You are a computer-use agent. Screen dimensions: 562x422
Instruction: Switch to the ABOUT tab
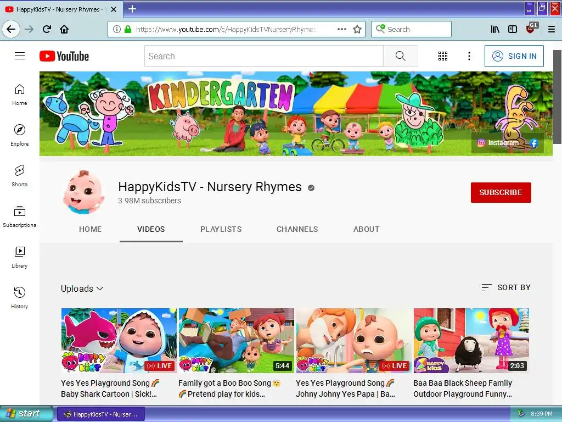pyautogui.click(x=366, y=229)
